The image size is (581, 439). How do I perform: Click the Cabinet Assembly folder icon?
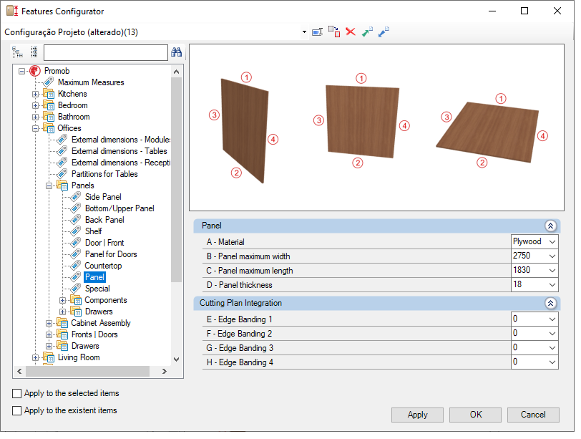tap(62, 322)
